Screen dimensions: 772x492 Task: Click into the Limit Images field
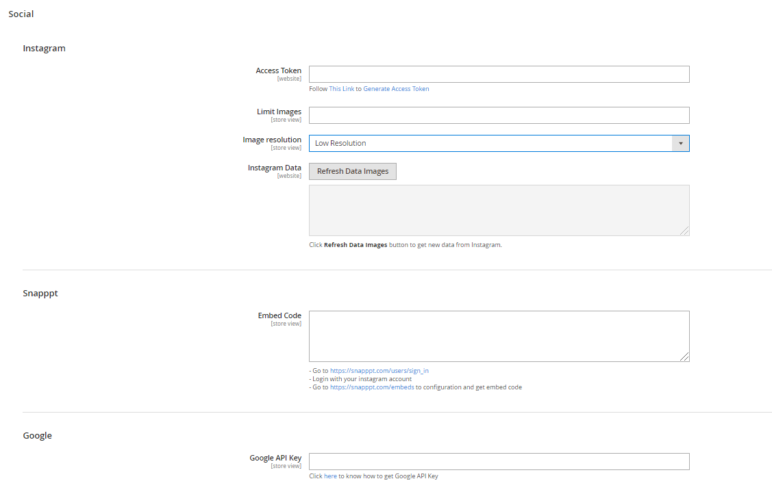(499, 115)
